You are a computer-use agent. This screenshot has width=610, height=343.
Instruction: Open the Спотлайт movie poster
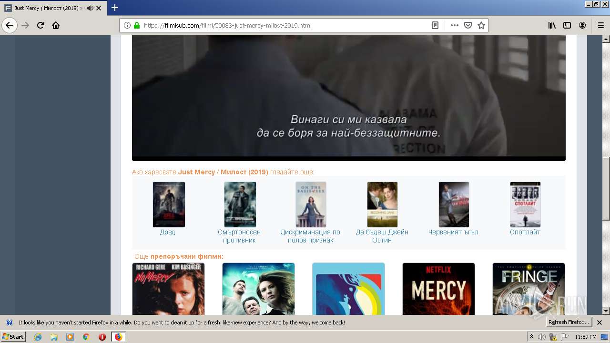[525, 204]
